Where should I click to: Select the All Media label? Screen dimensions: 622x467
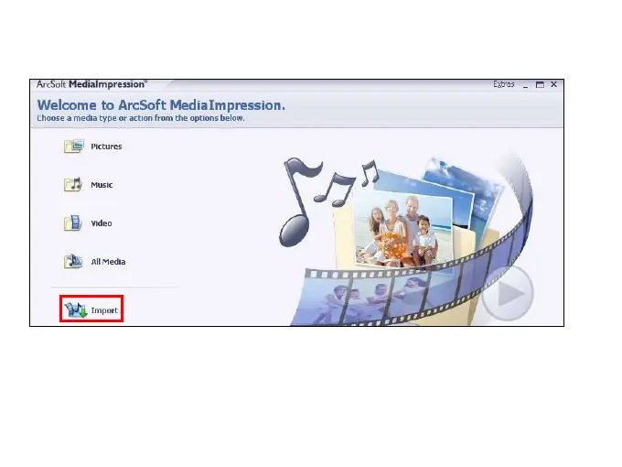108,262
